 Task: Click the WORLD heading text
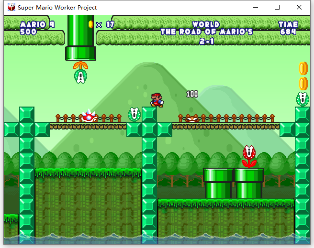pos(206,24)
